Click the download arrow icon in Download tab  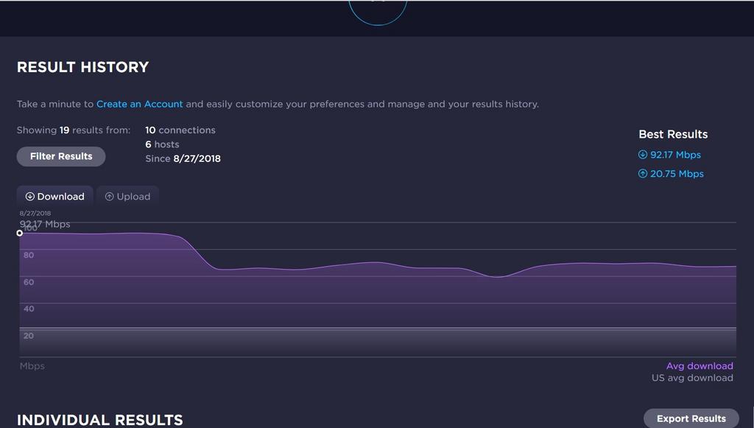tap(29, 196)
